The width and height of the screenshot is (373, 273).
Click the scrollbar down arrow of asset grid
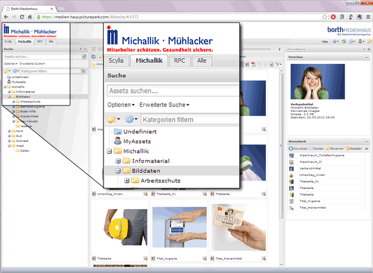pyautogui.click(x=281, y=265)
